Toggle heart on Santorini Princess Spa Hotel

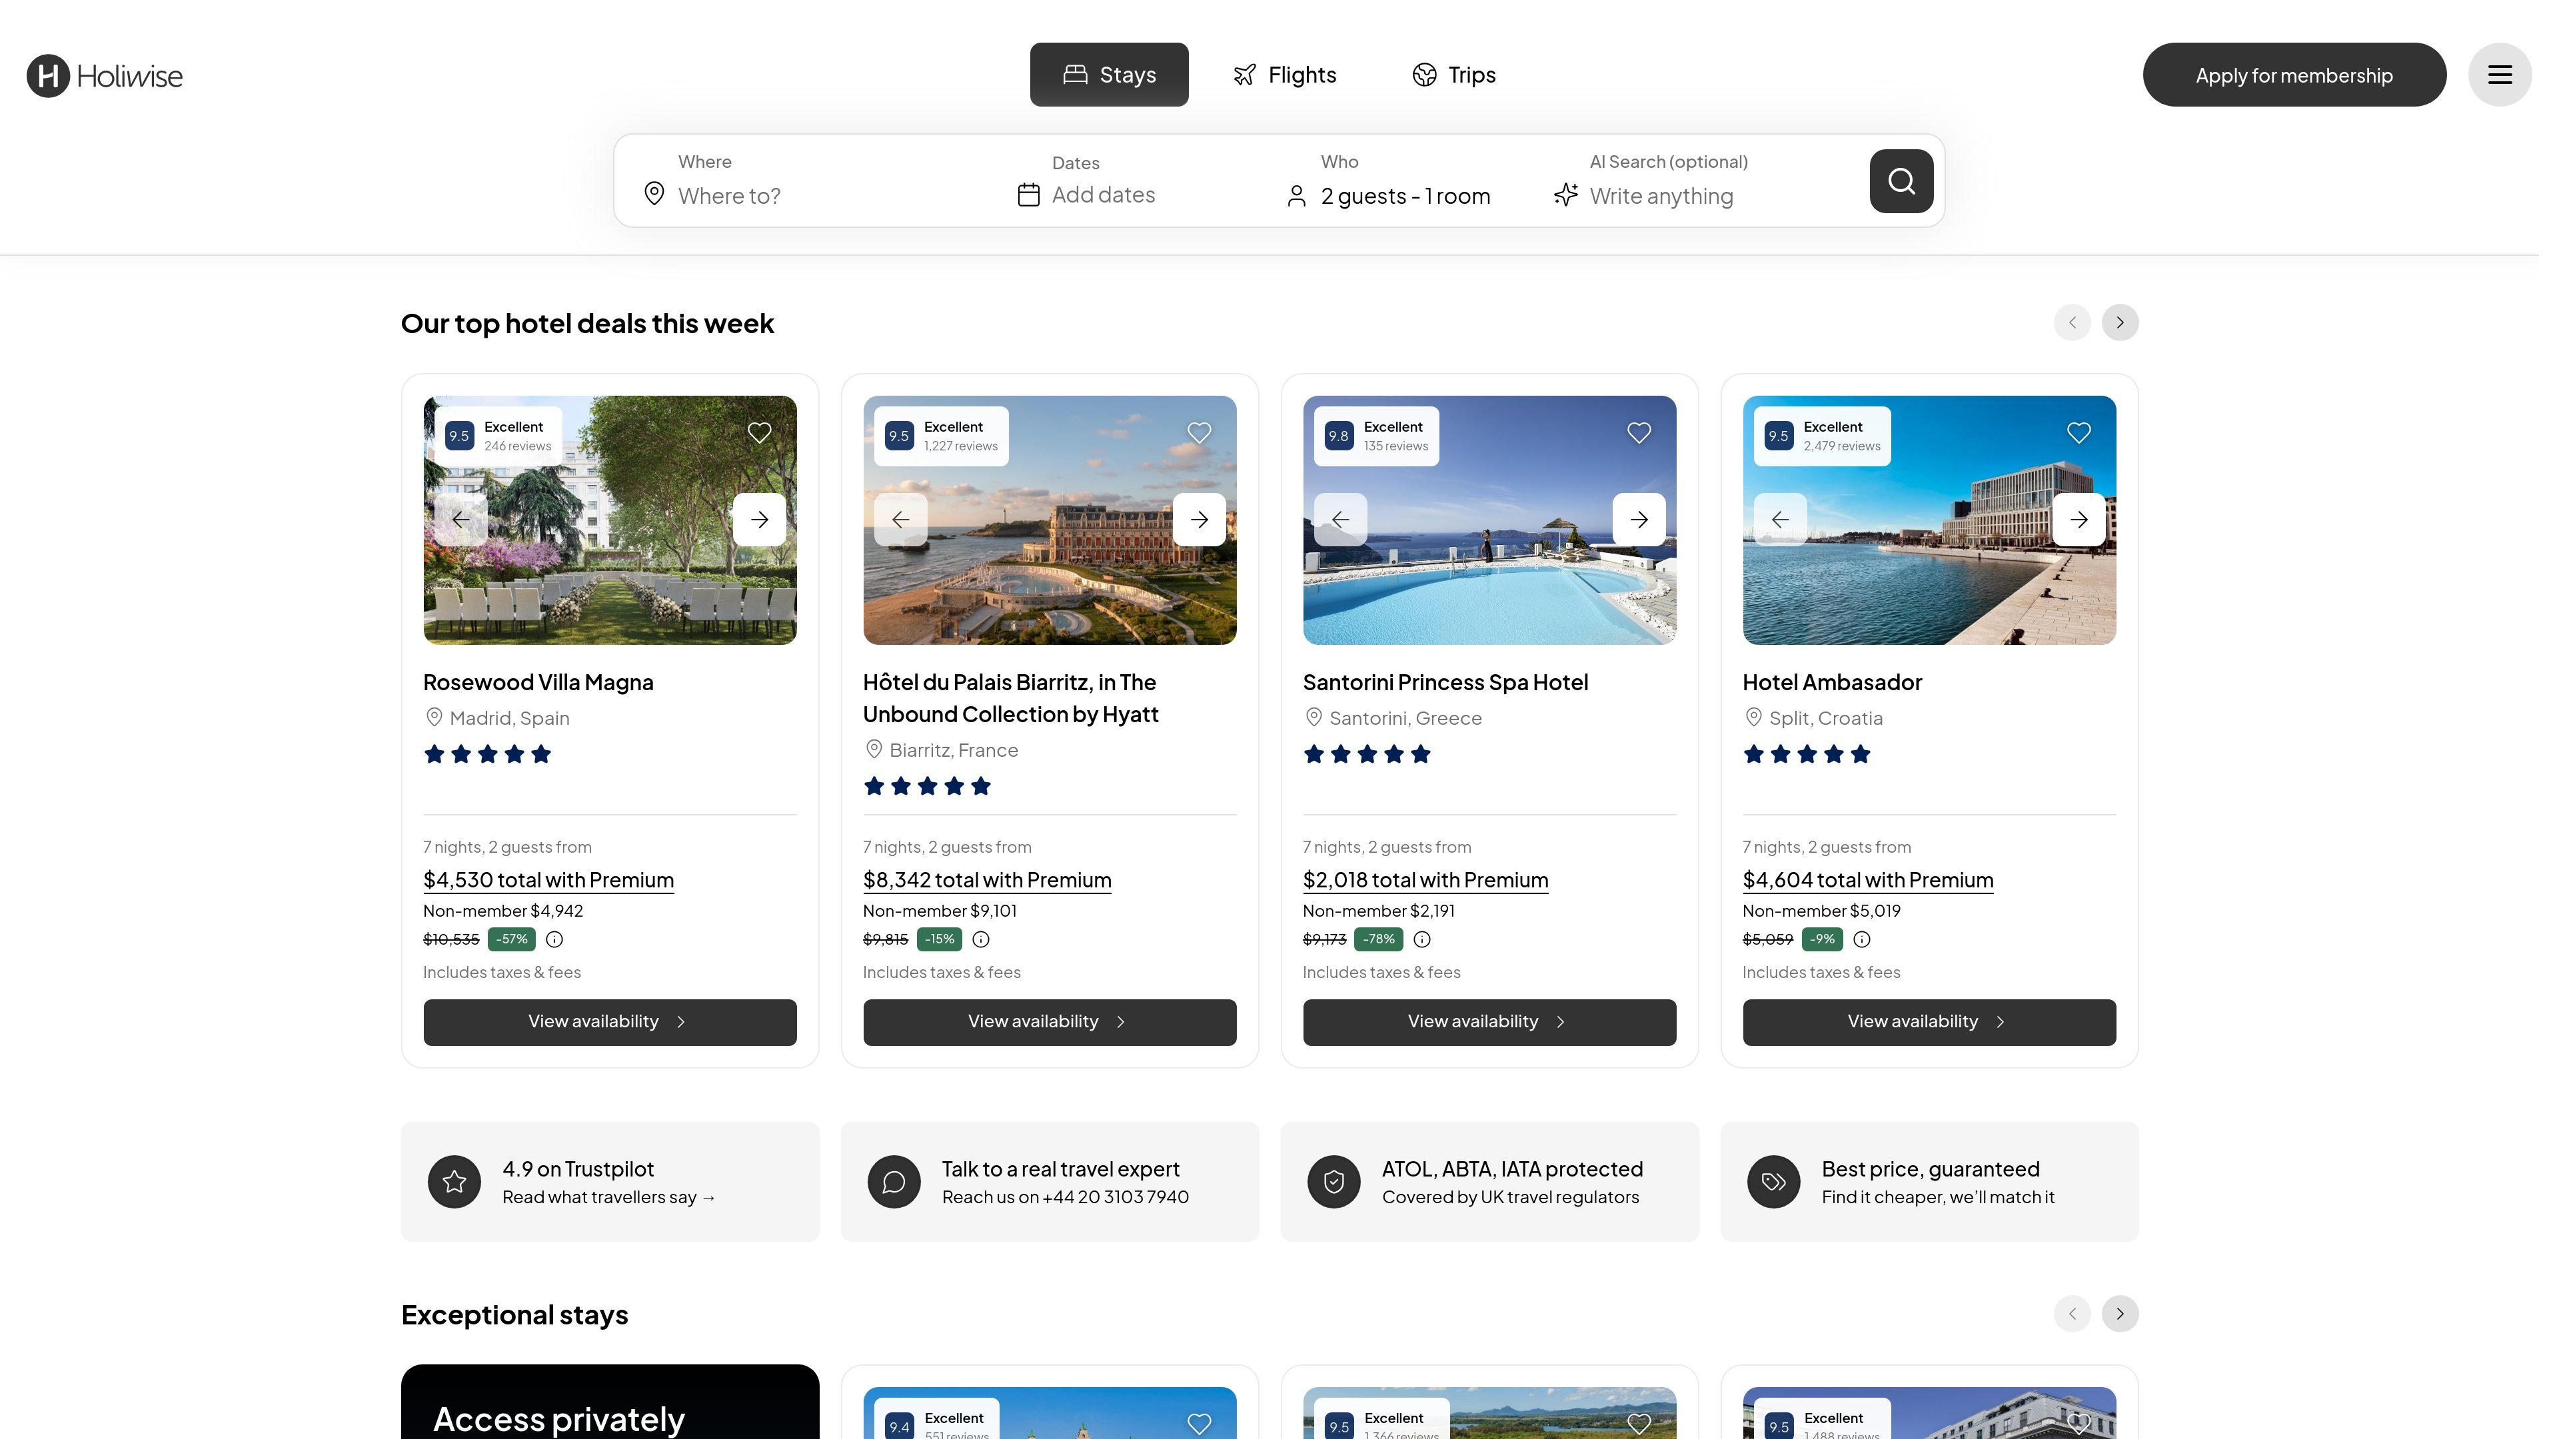point(1638,433)
